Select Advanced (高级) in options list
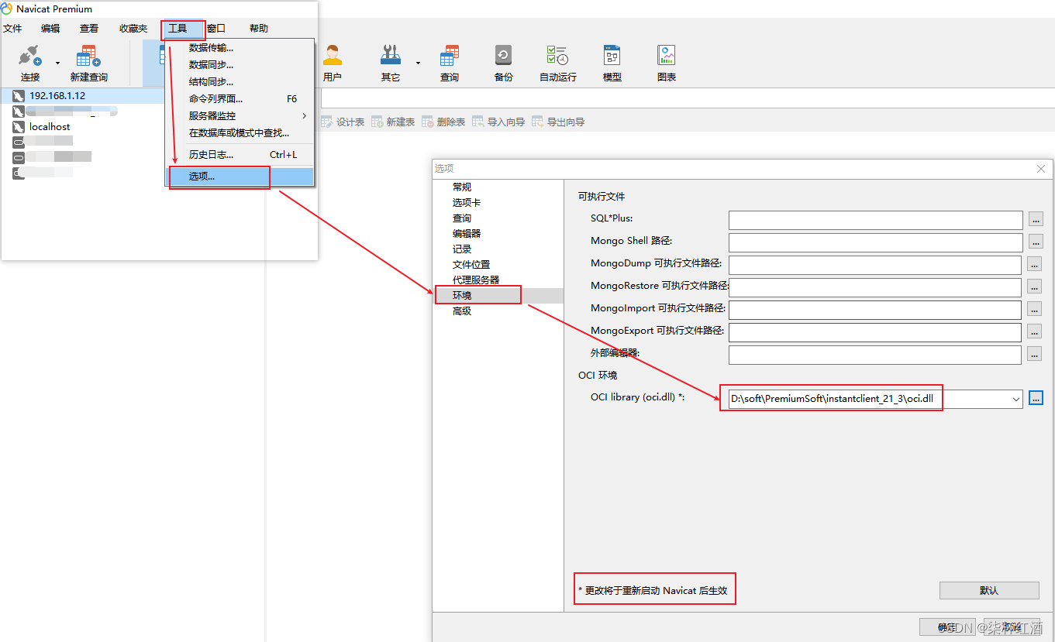The image size is (1055, 642). tap(462, 311)
